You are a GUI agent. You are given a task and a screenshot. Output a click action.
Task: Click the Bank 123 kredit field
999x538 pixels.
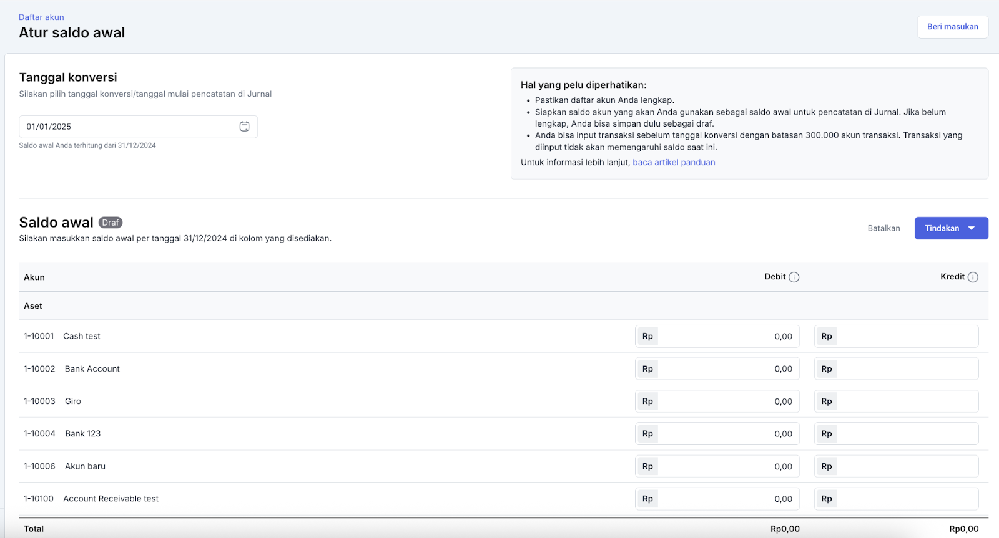point(905,434)
